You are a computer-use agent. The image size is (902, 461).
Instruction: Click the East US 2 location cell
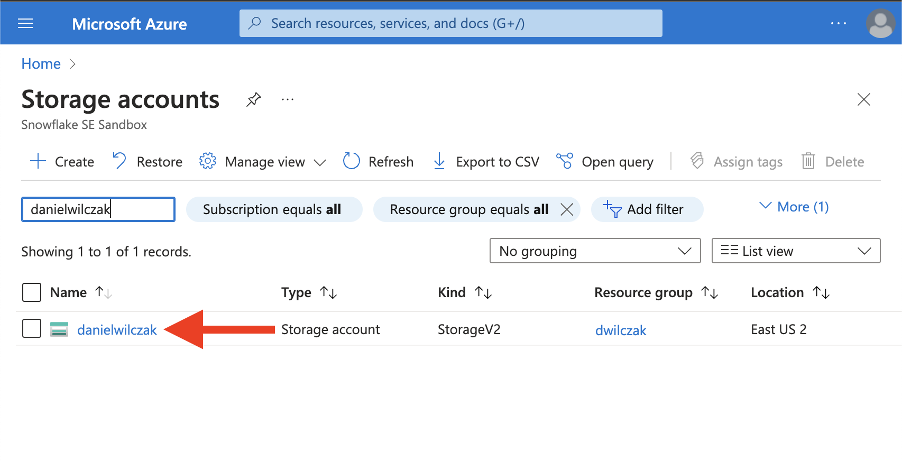779,329
